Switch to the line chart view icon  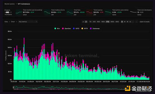83,22
